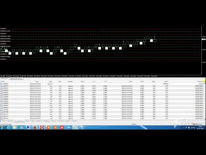The image size is (206, 155).
Task: Open the Windows Start menu
Action: pos(2,128)
